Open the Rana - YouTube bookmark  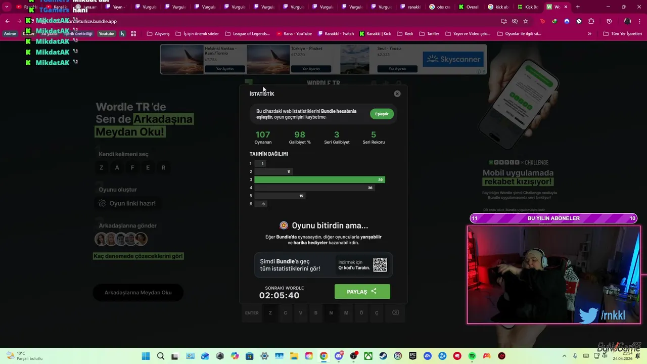pos(294,34)
